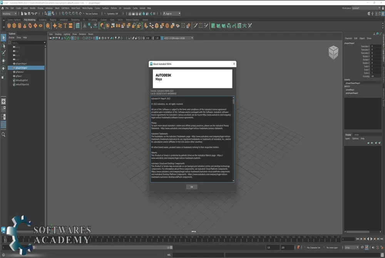Image resolution: width=385 pixels, height=258 pixels.
Task: Toggle the Attribute Editor sidebar icon
Action: pos(376,14)
